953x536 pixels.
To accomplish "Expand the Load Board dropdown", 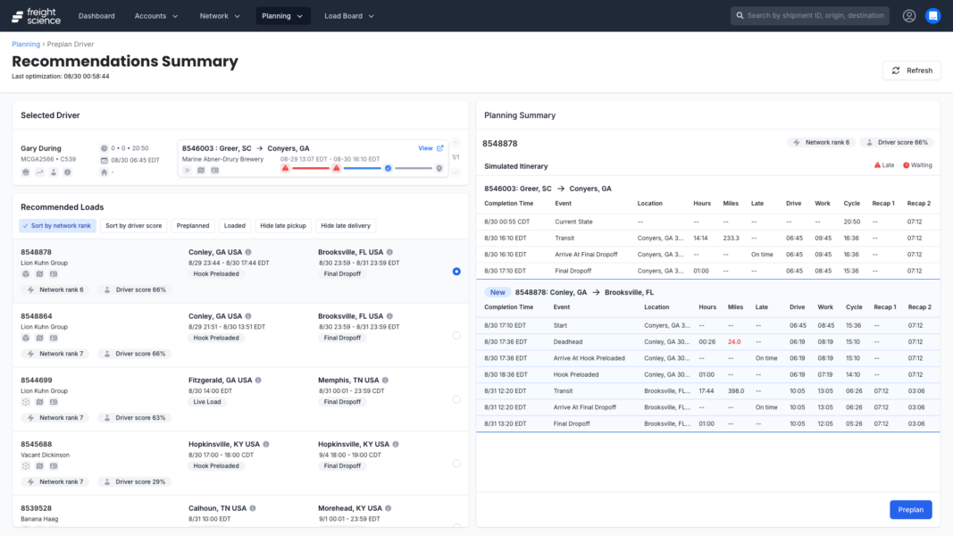I will click(x=349, y=15).
